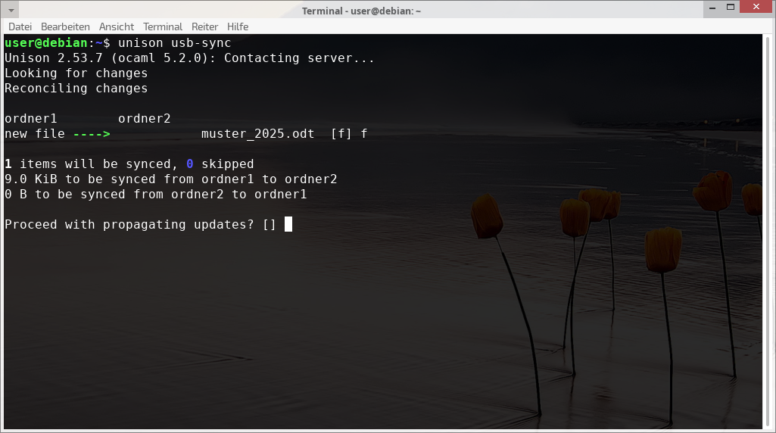Viewport: 776px width, 433px height.
Task: Close the terminal window
Action: 756,7
